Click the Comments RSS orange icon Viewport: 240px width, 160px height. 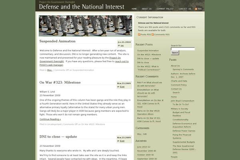pyautogui.click(x=153, y=35)
